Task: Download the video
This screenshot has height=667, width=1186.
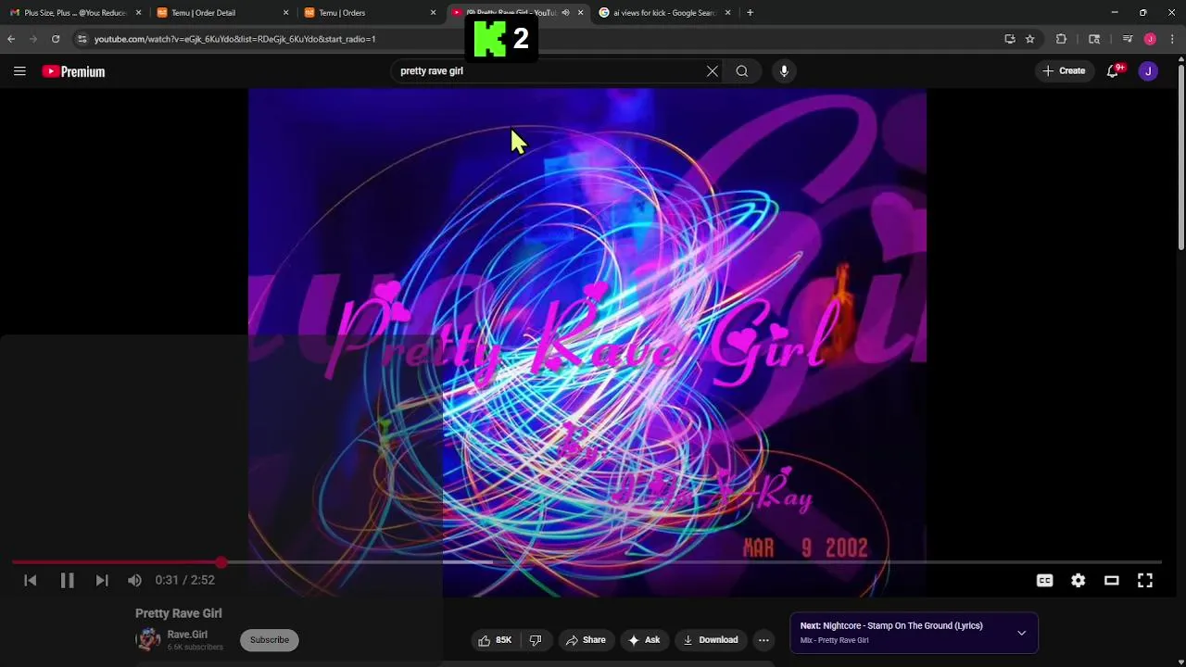Action: tap(711, 640)
